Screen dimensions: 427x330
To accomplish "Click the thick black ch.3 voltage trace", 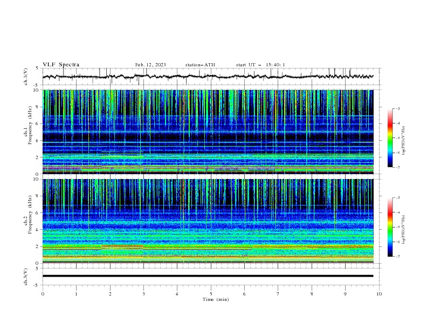I will pyautogui.click(x=208, y=276).
